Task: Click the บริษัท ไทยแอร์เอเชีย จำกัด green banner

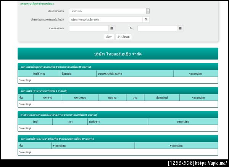Action: point(118,54)
